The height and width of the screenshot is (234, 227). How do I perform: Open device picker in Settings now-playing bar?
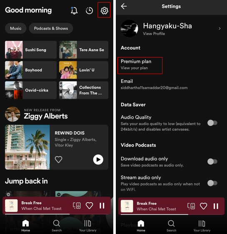(x=191, y=206)
